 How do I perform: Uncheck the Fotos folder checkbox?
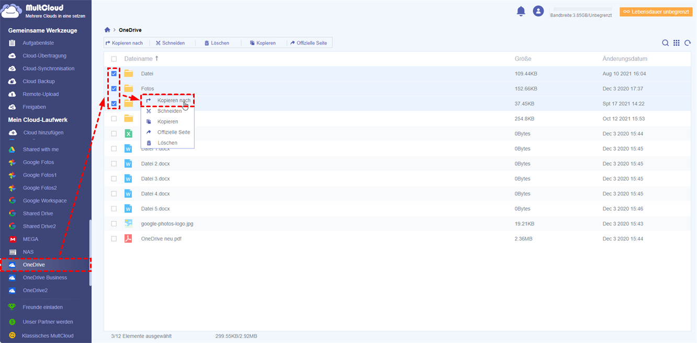(114, 89)
